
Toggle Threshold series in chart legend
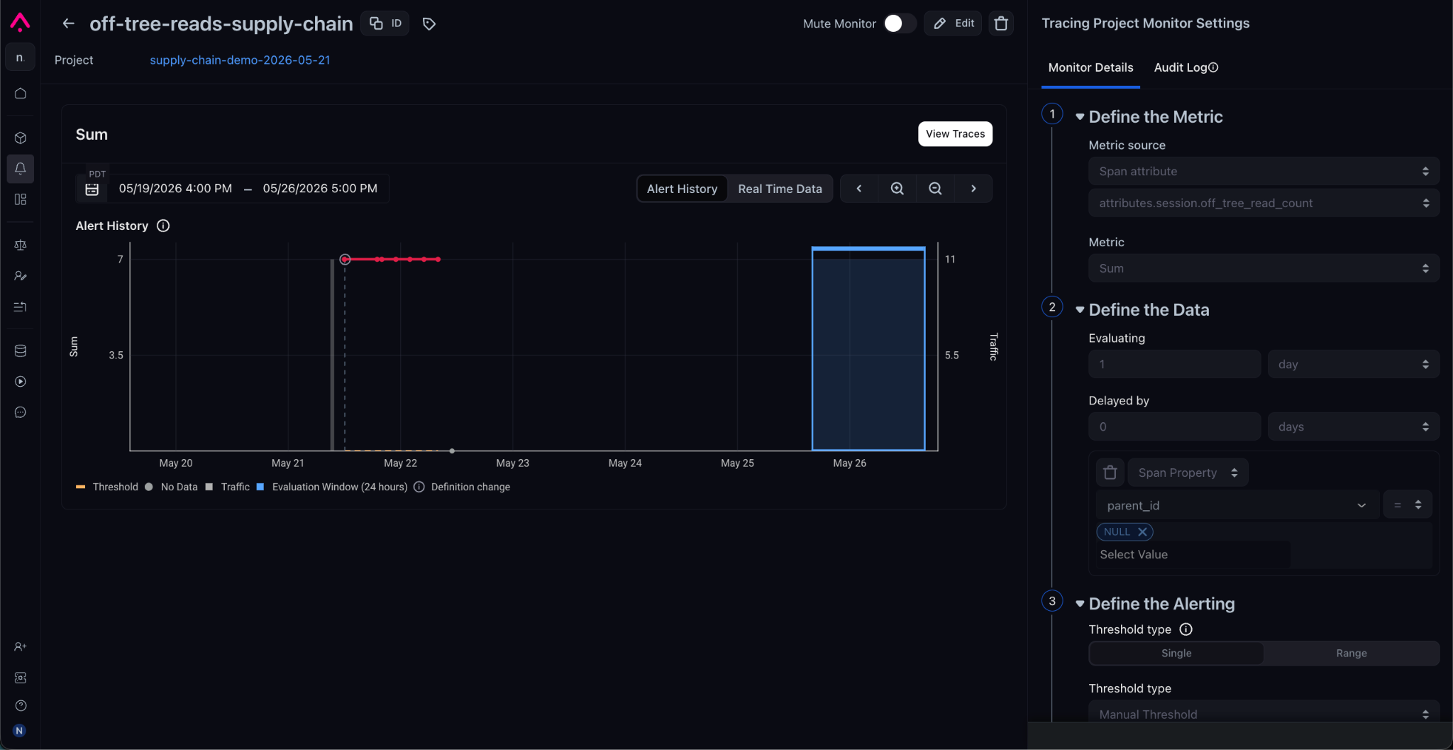107,487
